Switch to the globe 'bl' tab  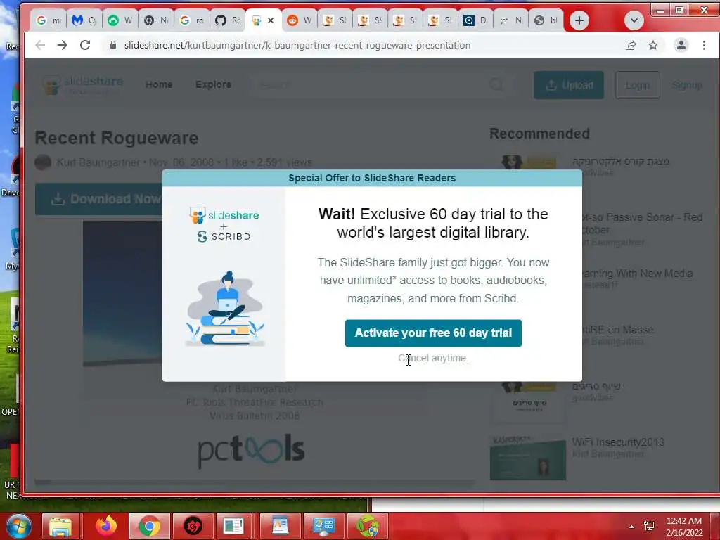[x=546, y=20]
